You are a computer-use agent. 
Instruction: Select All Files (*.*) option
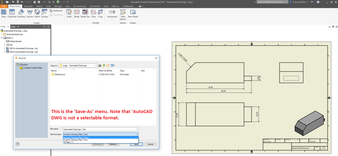tap(100, 142)
